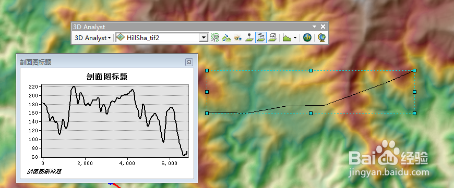Screen dimensions: 454x188
Task: Open the 3D Analyst dropdown menu
Action: [x=93, y=38]
